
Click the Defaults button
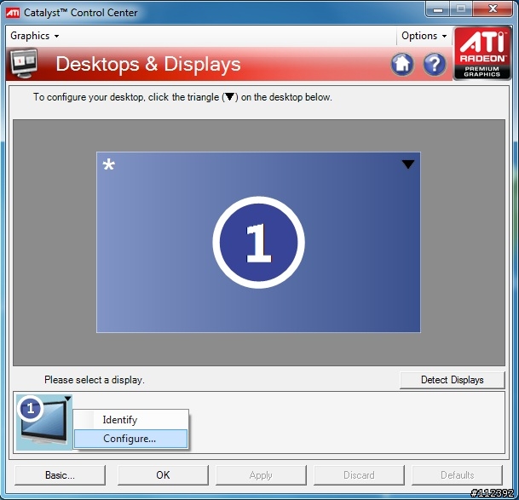pos(457,475)
